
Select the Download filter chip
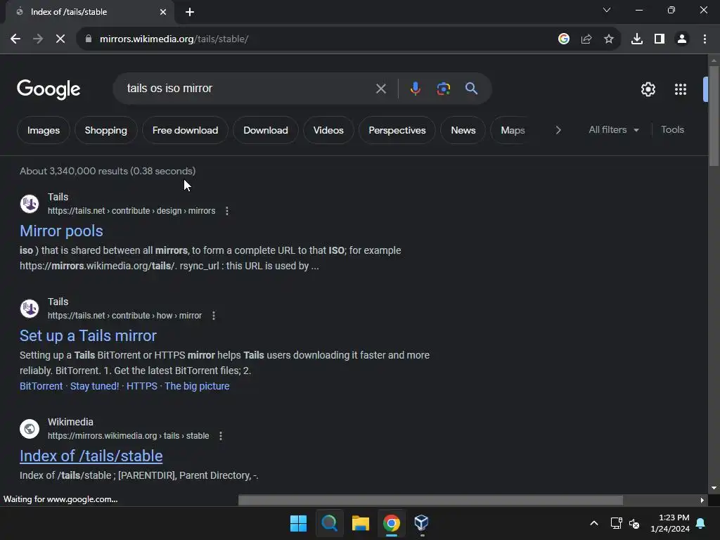tap(265, 130)
